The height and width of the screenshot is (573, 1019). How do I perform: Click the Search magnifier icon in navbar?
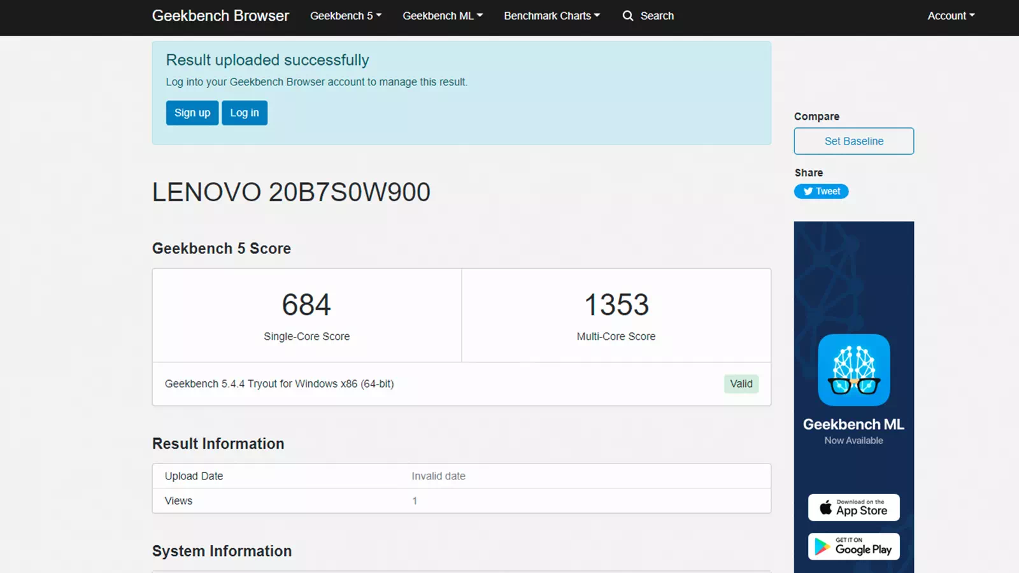pyautogui.click(x=628, y=15)
